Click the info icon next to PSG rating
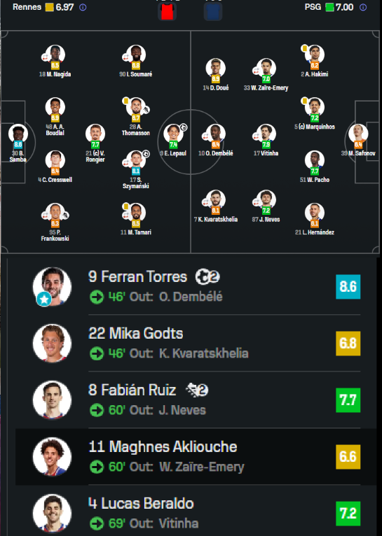This screenshot has height=536, width=382. click(363, 7)
